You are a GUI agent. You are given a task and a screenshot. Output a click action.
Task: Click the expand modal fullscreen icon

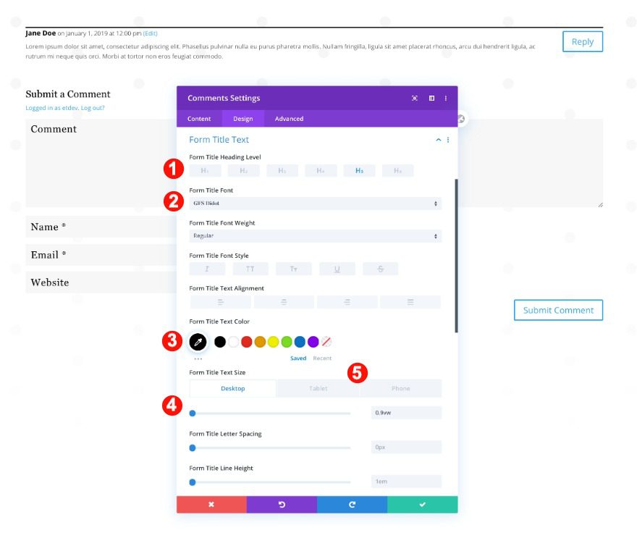pos(414,98)
